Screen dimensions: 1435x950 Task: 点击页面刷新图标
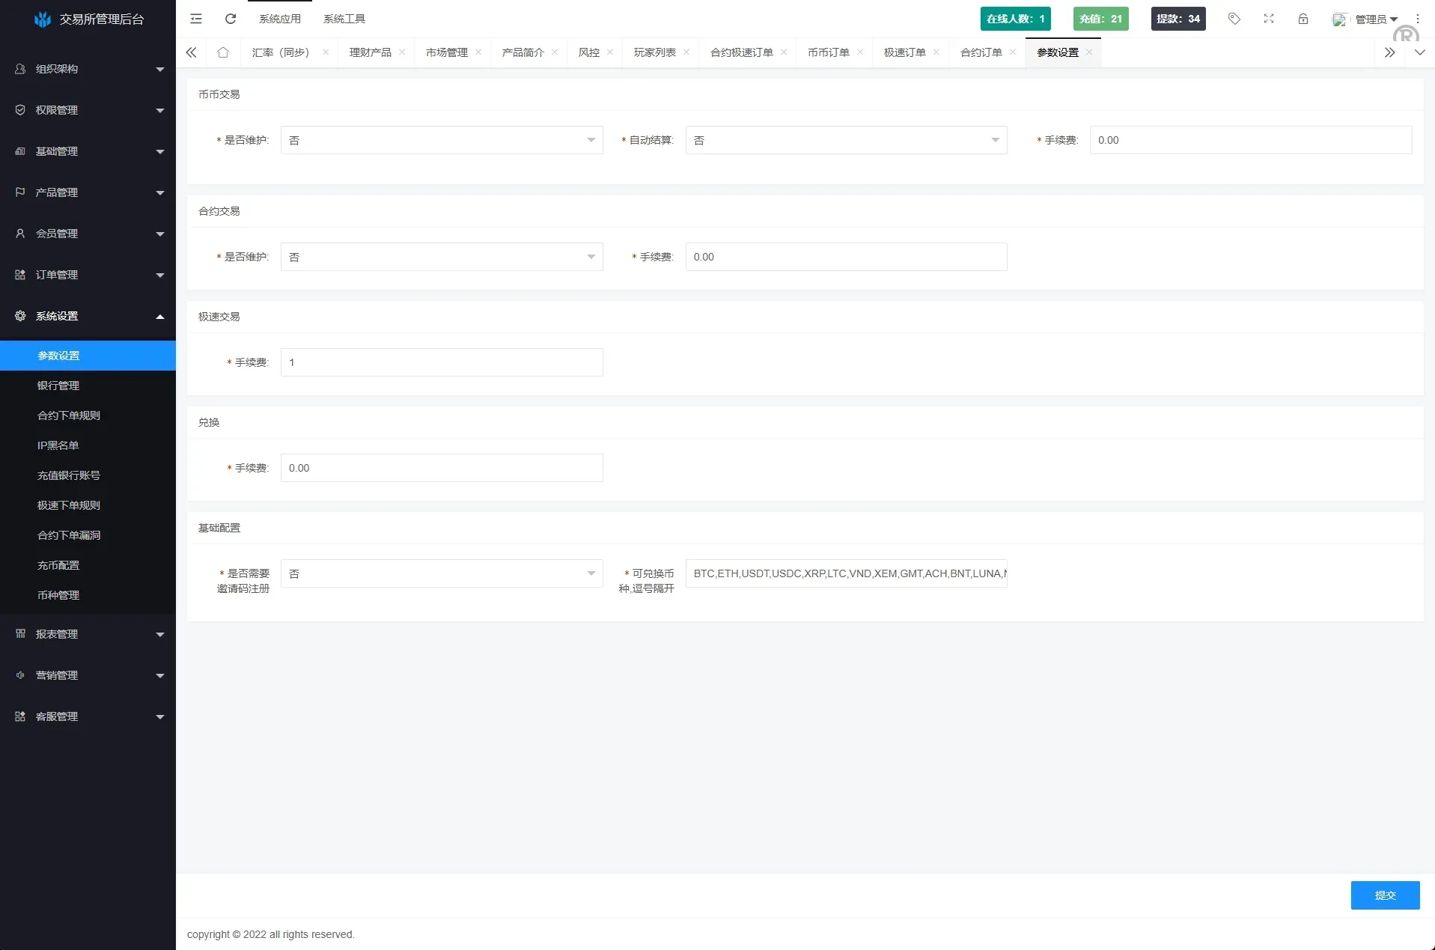click(x=230, y=19)
